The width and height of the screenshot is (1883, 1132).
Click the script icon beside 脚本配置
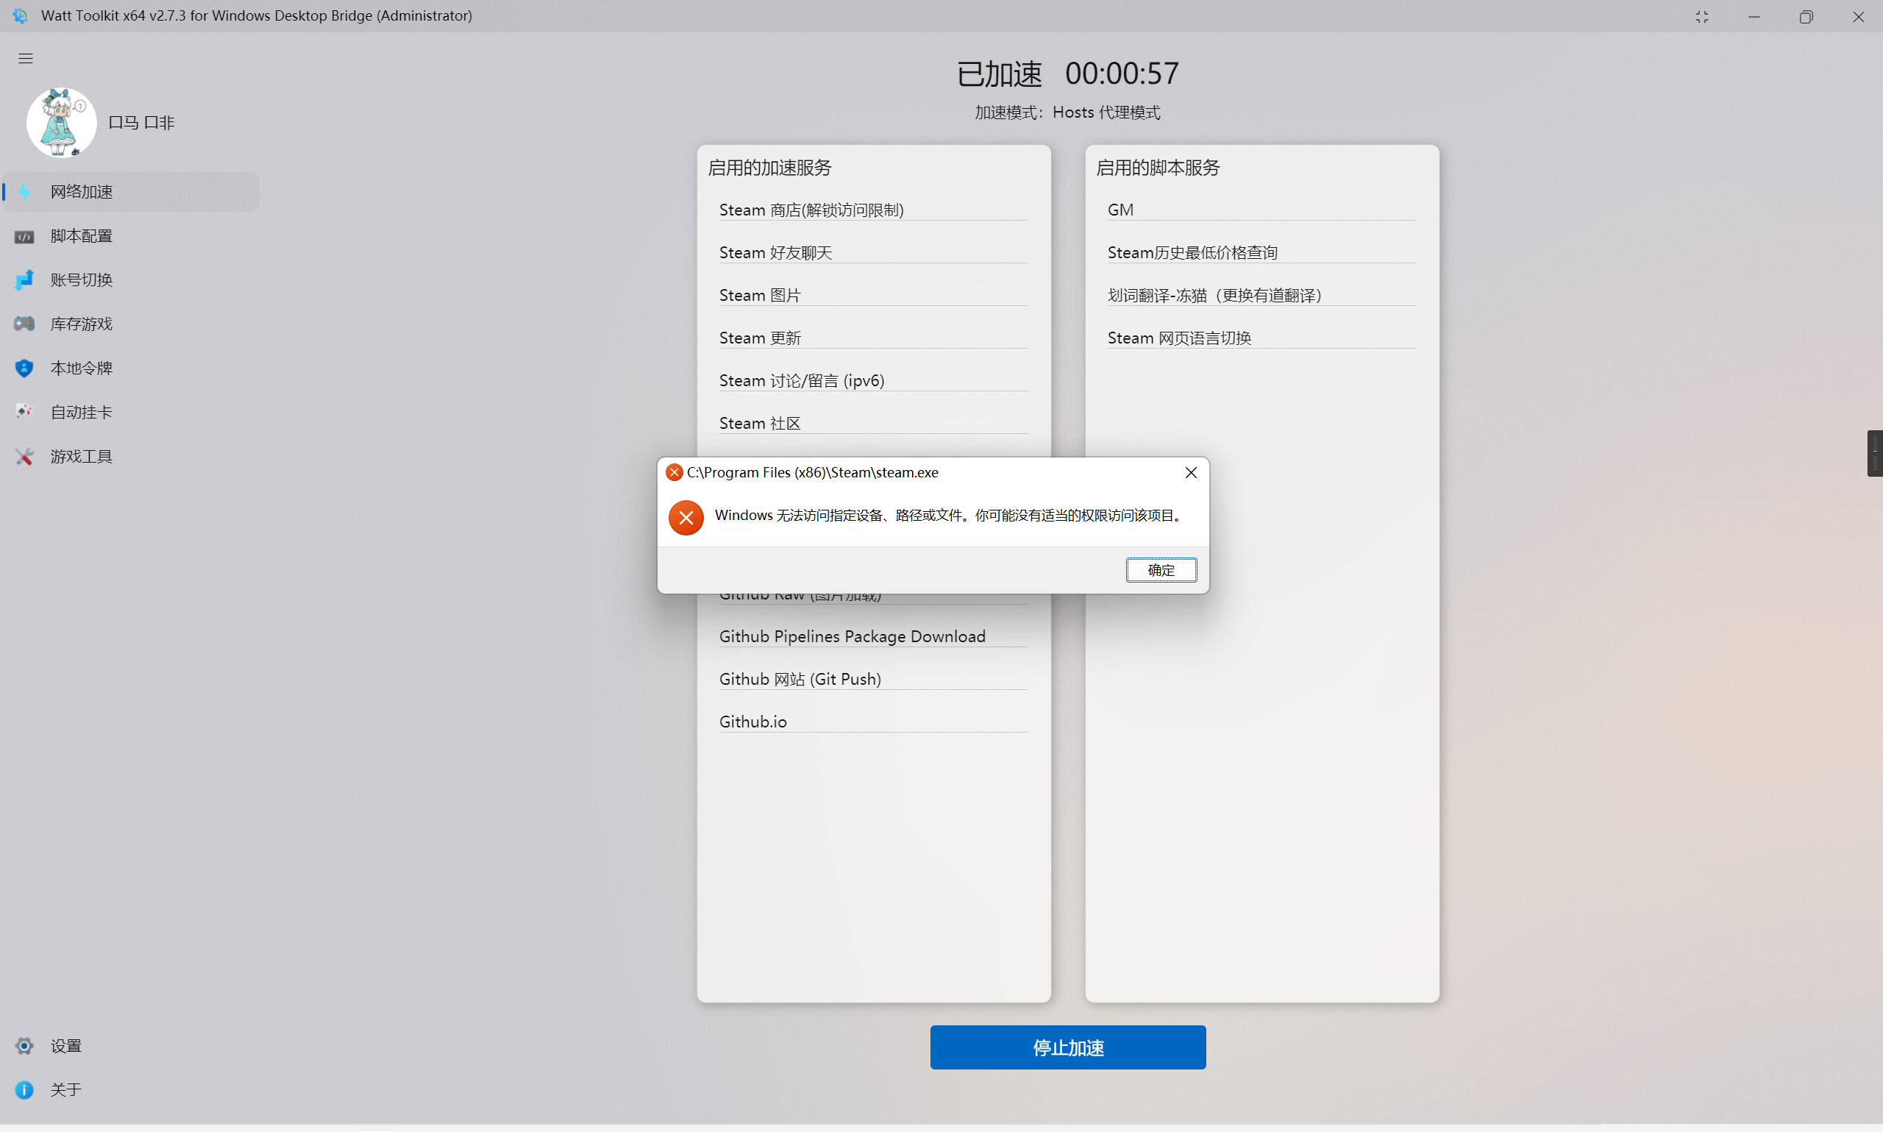coord(24,236)
